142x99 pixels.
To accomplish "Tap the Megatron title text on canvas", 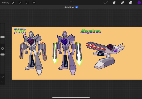I will pyautogui.click(x=90, y=31).
